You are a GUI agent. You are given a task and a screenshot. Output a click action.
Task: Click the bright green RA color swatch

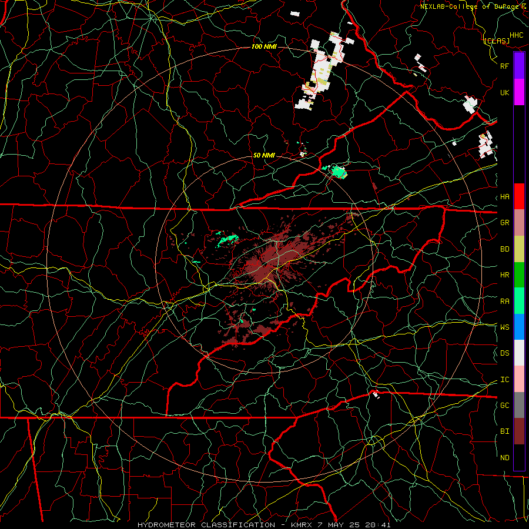[x=519, y=301]
